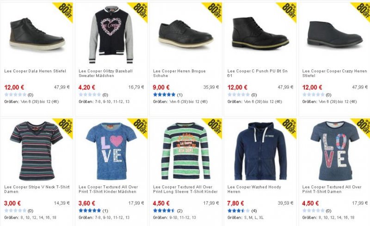
Task: Click the 3,60 € price of Kinder Mädchen T-Shirt
Action: point(87,203)
